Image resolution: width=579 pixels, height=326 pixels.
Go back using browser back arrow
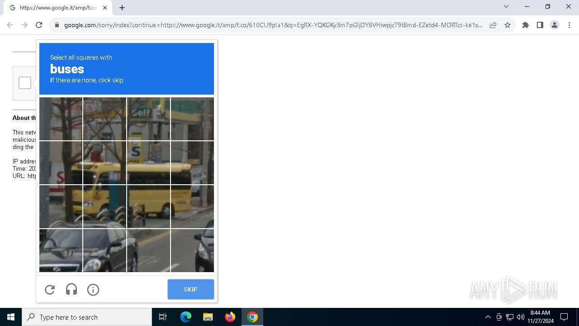[x=10, y=25]
